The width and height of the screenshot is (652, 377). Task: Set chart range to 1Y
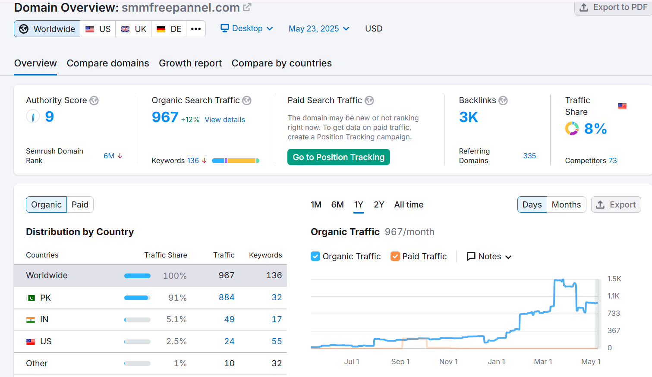coord(359,204)
